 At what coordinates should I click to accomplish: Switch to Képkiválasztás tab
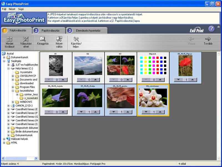pyautogui.click(x=17, y=30)
